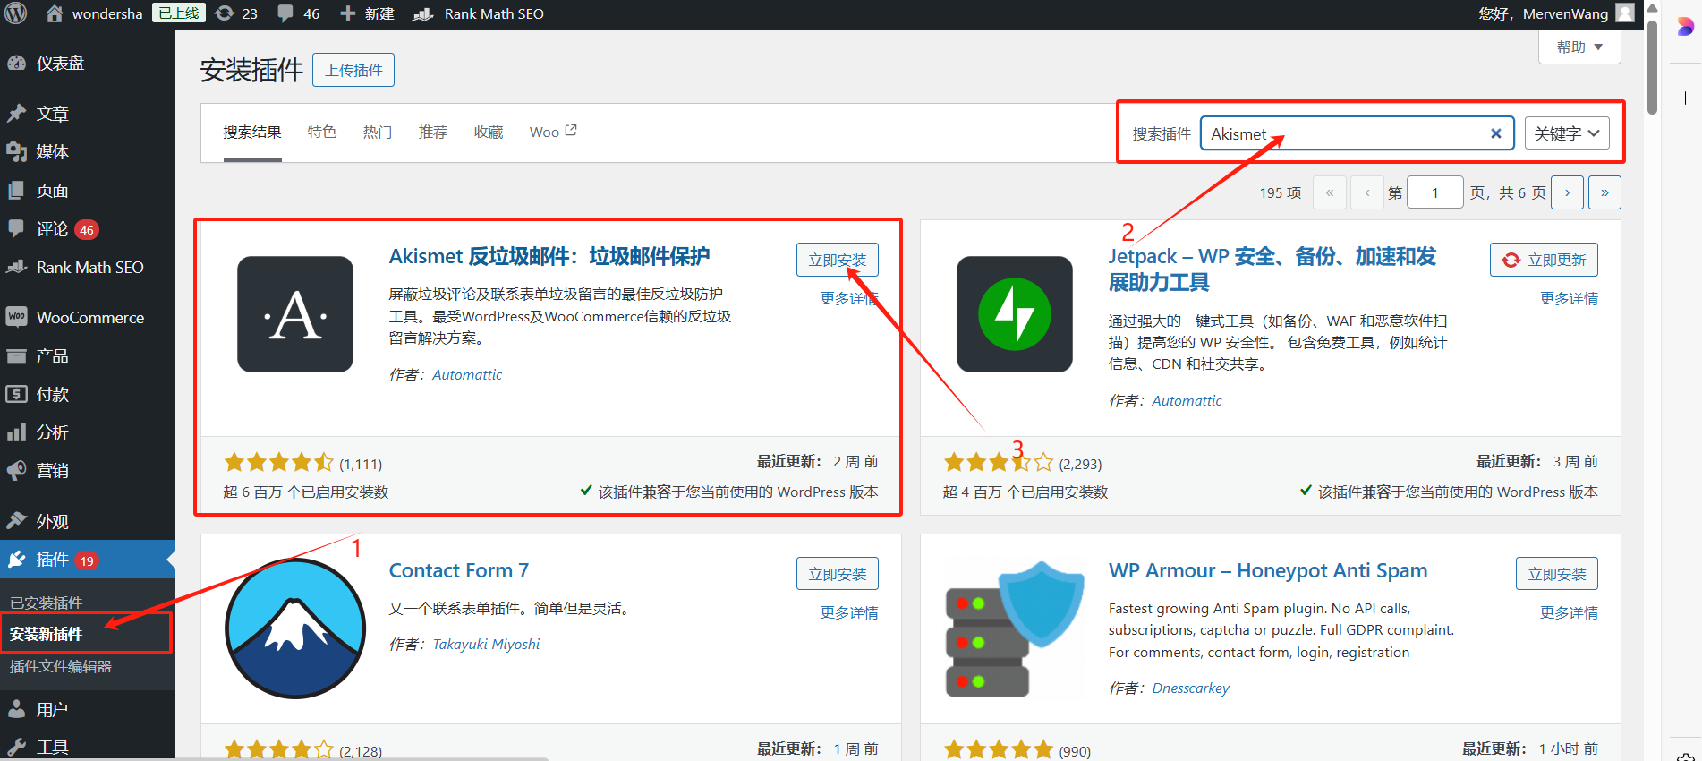Open the WordPress logo menu
The height and width of the screenshot is (761, 1702).
click(16, 13)
